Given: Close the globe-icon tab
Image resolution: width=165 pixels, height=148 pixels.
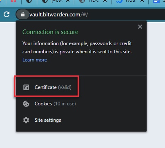Looking at the screenshot, I should point(105,1).
